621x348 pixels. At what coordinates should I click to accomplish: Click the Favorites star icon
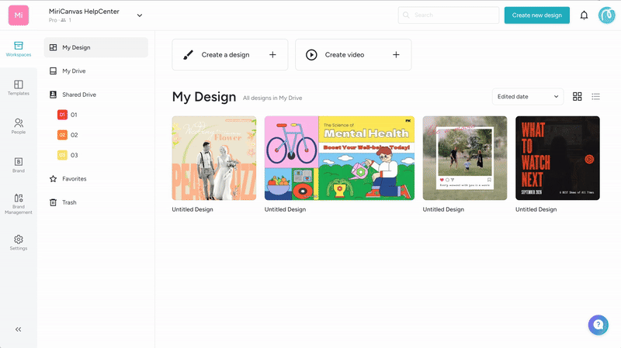(x=53, y=179)
